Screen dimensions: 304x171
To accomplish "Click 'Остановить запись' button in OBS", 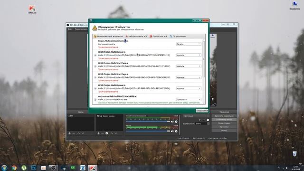I will point(224,120).
